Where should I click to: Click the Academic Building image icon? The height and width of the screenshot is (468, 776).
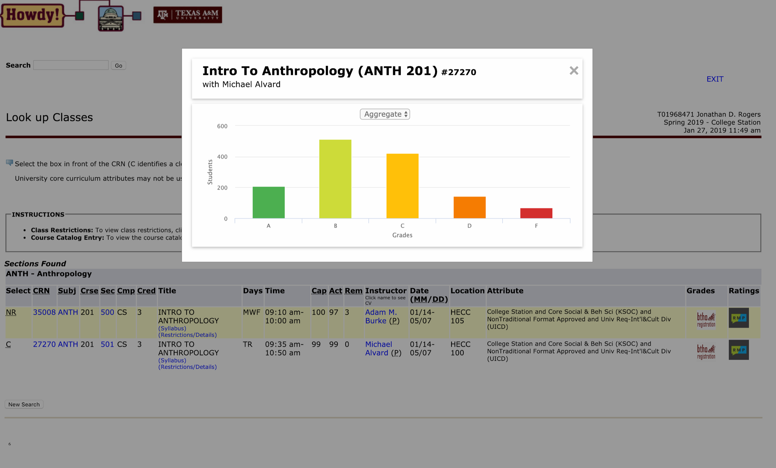click(111, 18)
